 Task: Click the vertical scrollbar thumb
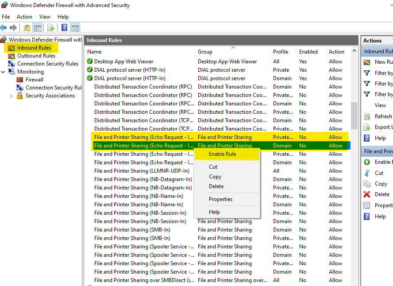[x=354, y=116]
